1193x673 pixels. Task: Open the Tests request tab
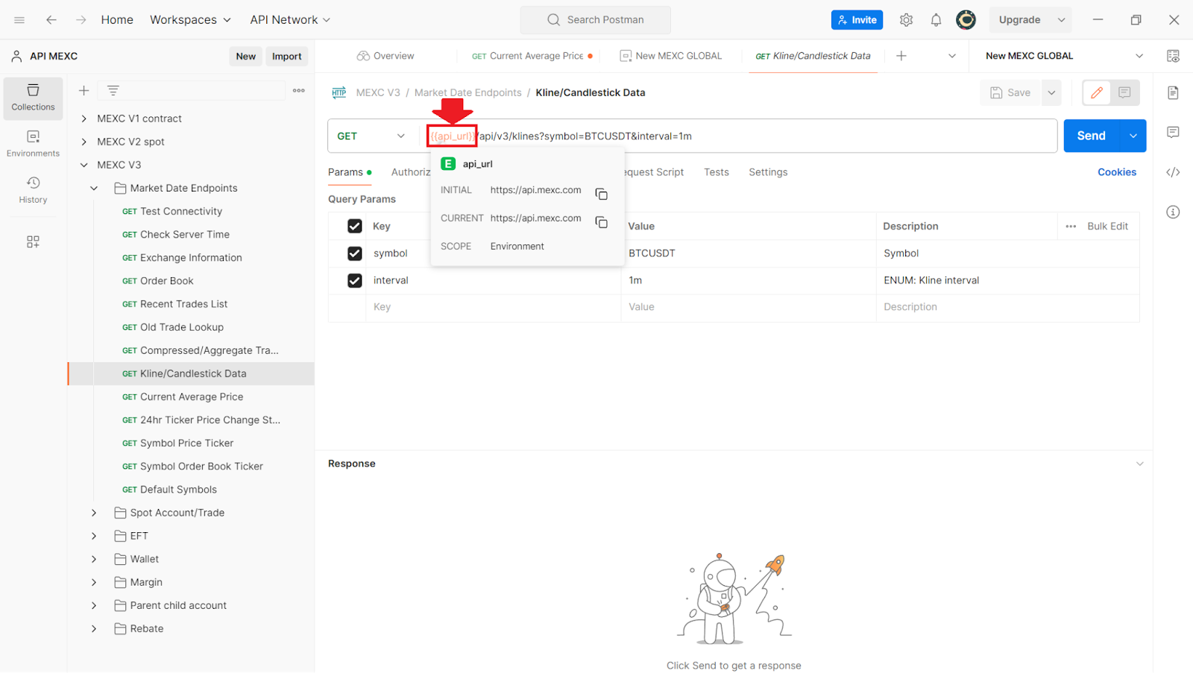click(x=716, y=172)
